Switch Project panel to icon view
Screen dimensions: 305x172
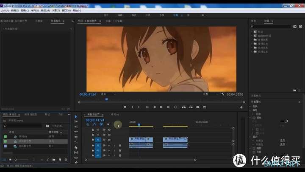(x=10, y=160)
